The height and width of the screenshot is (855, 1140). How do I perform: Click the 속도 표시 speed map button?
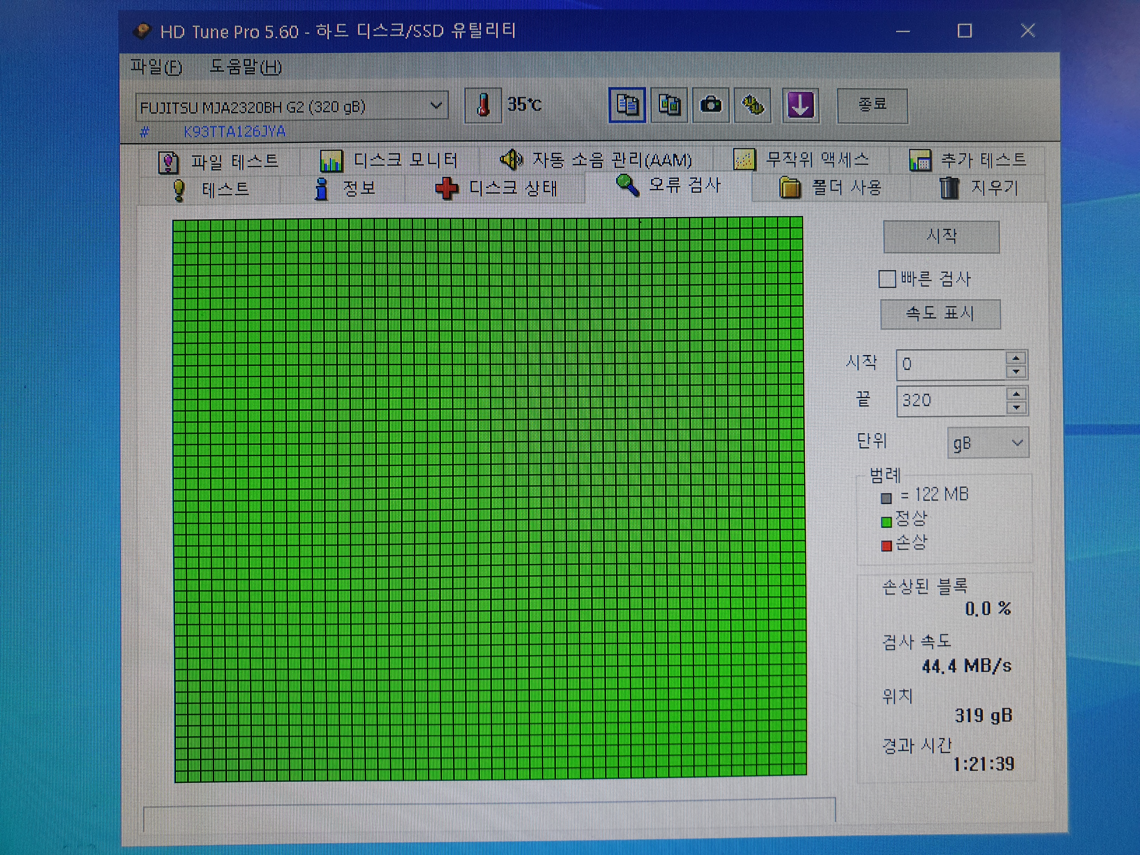coord(941,314)
